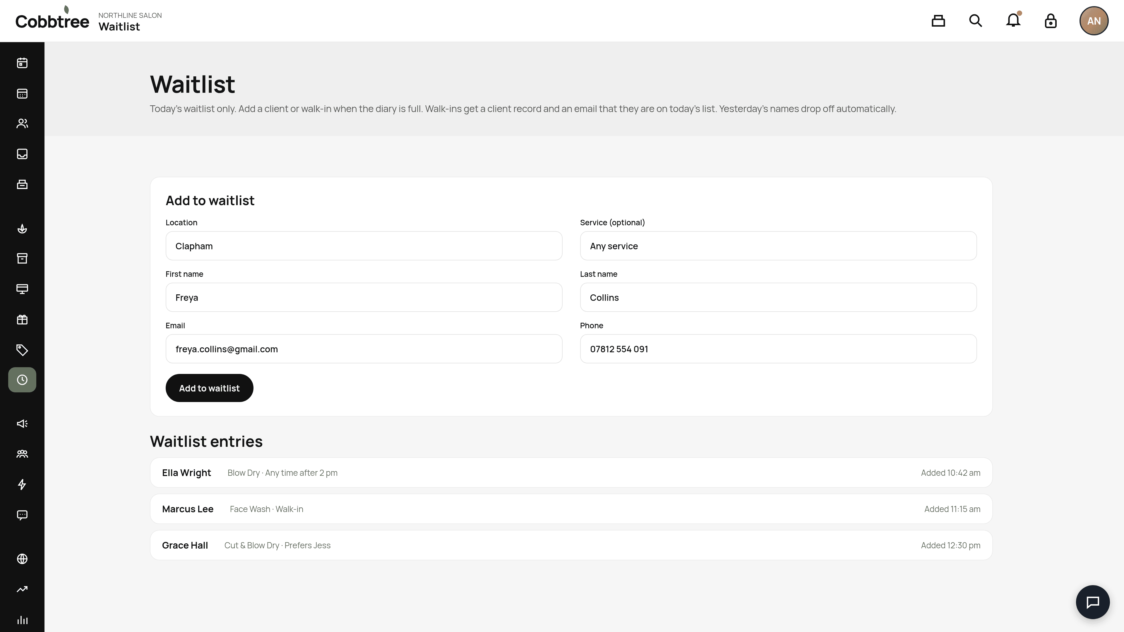Open the globe online booking icon
The height and width of the screenshot is (632, 1124).
(x=22, y=559)
